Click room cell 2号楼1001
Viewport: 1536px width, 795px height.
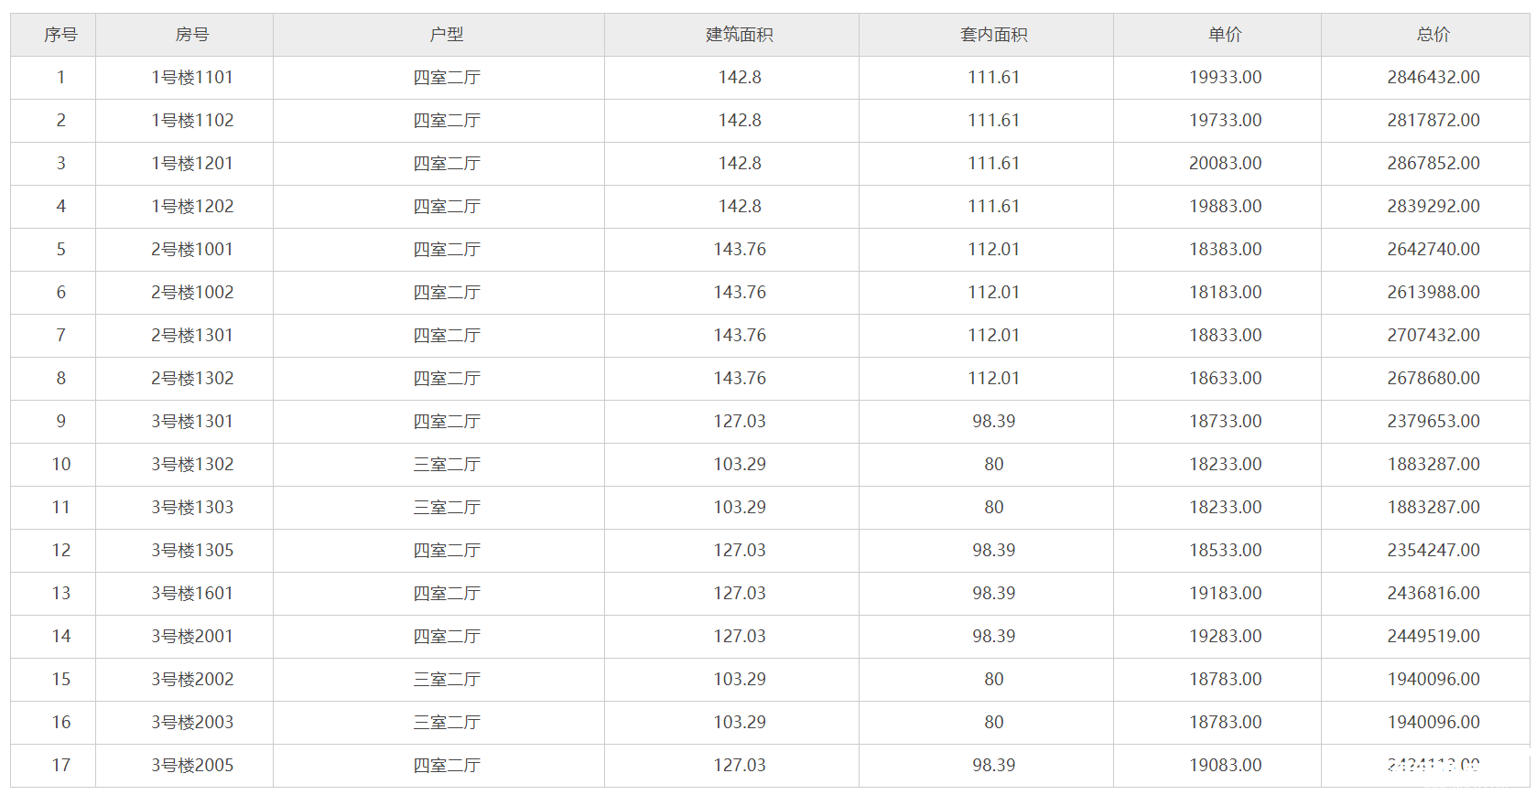192,250
